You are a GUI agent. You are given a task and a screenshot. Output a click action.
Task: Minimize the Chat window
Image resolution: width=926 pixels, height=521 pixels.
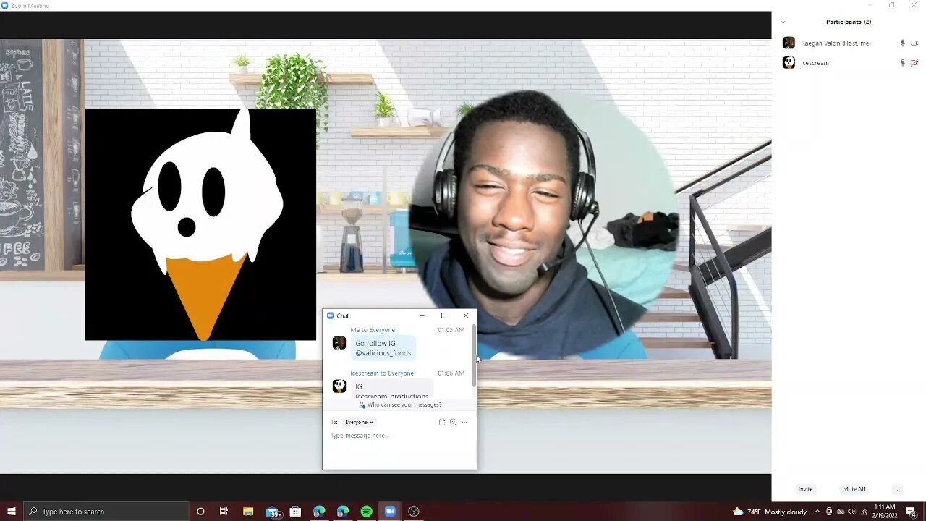(x=422, y=315)
